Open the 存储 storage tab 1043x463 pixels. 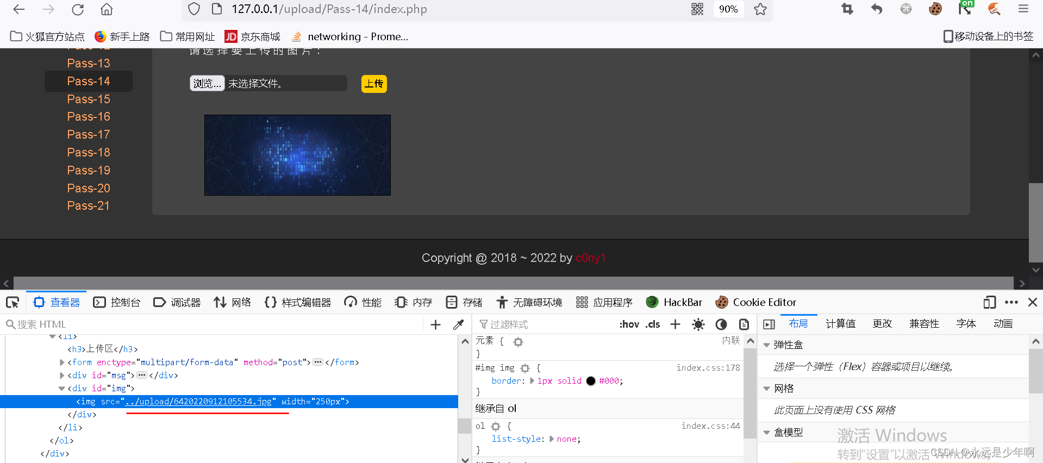[x=464, y=302]
